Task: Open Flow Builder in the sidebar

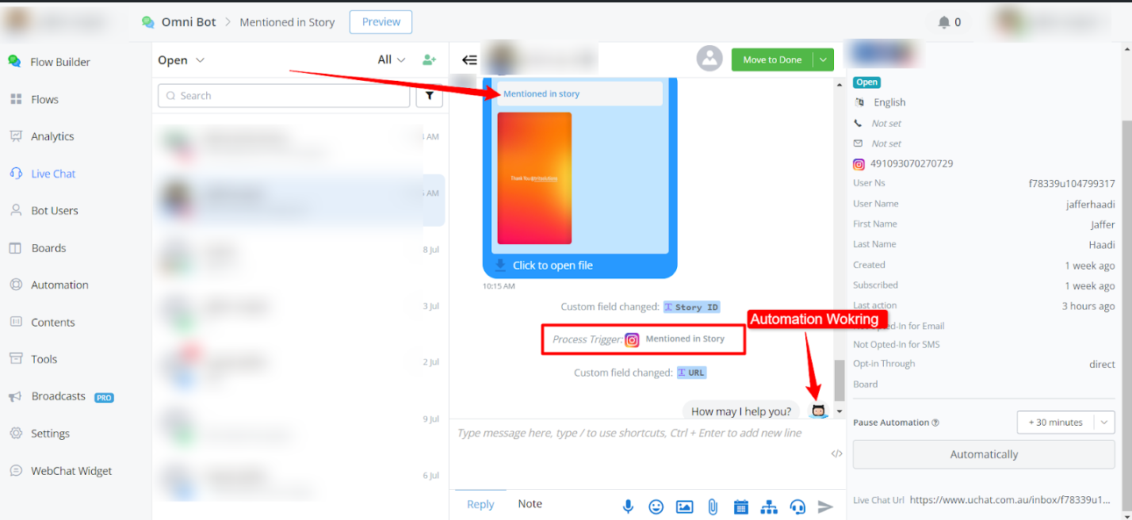Action: coord(60,62)
